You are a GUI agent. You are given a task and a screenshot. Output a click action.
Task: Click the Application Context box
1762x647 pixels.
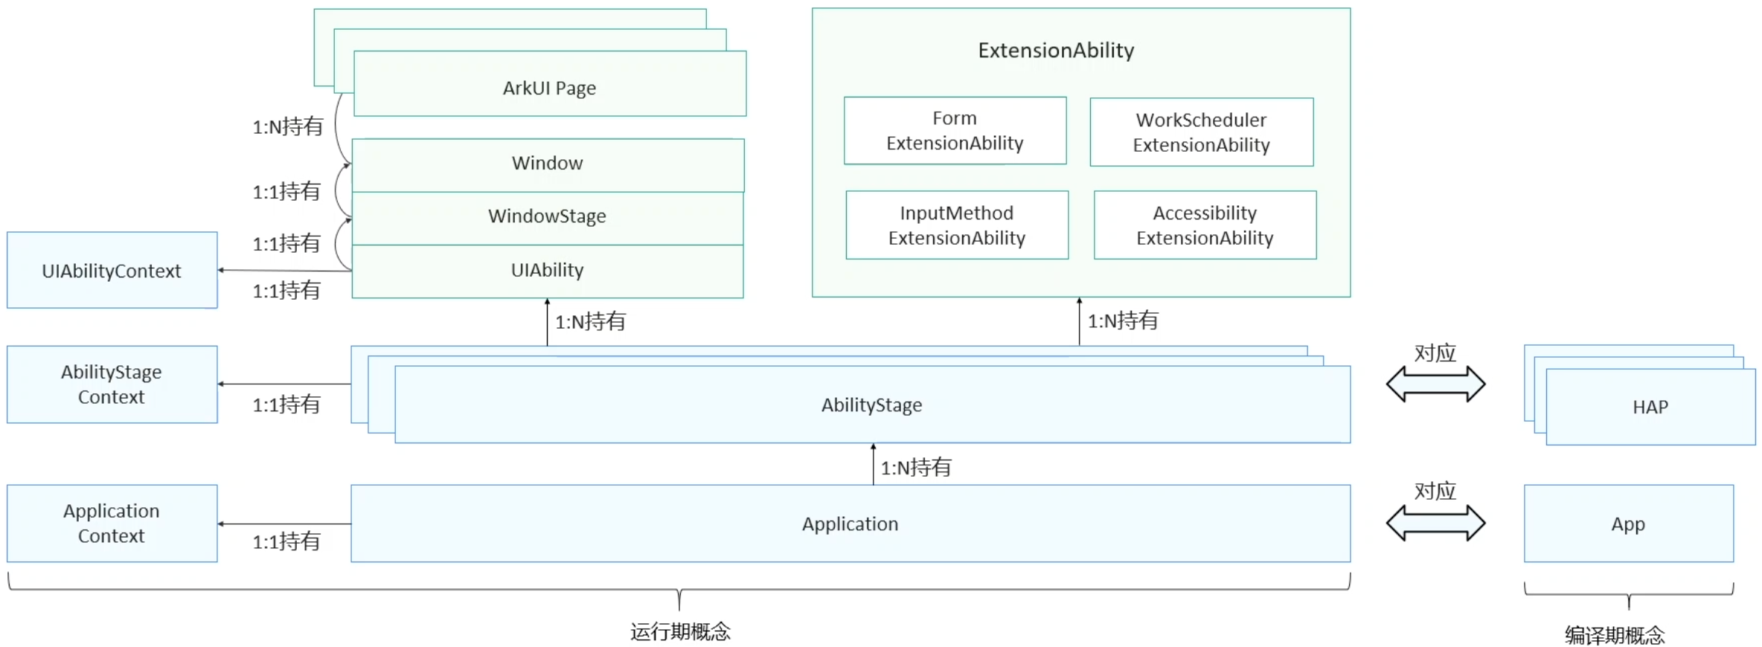112,524
